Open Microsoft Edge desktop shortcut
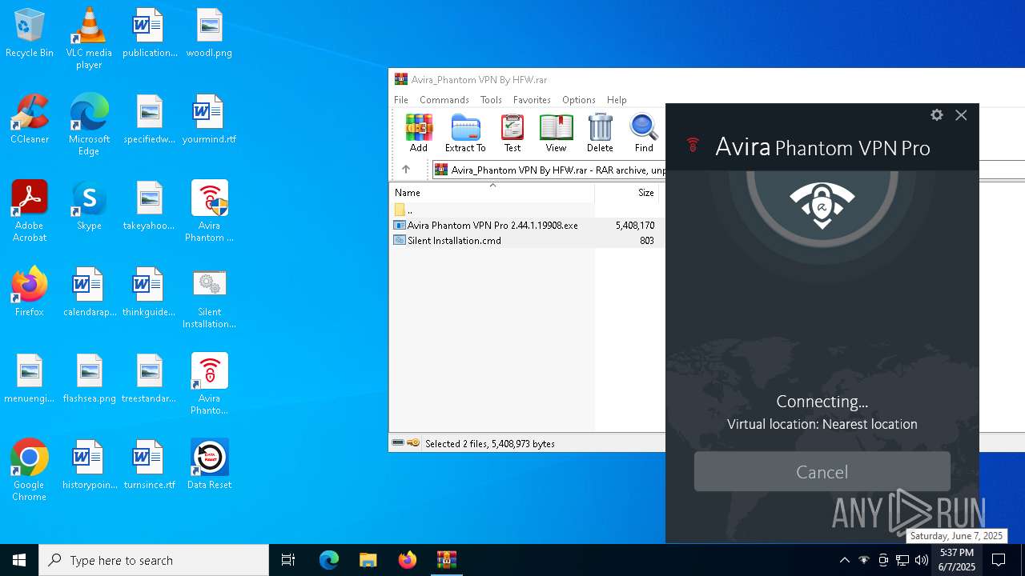Screen dimensions: 1025x576 [89, 125]
